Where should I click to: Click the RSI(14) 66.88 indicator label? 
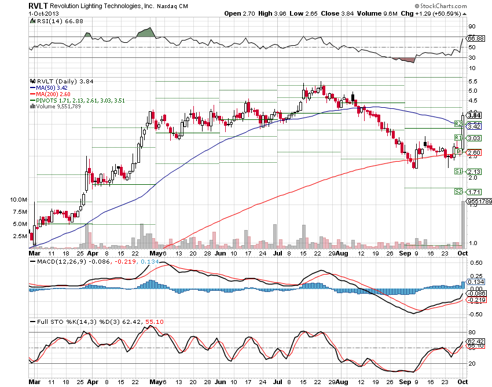[x=60, y=21]
